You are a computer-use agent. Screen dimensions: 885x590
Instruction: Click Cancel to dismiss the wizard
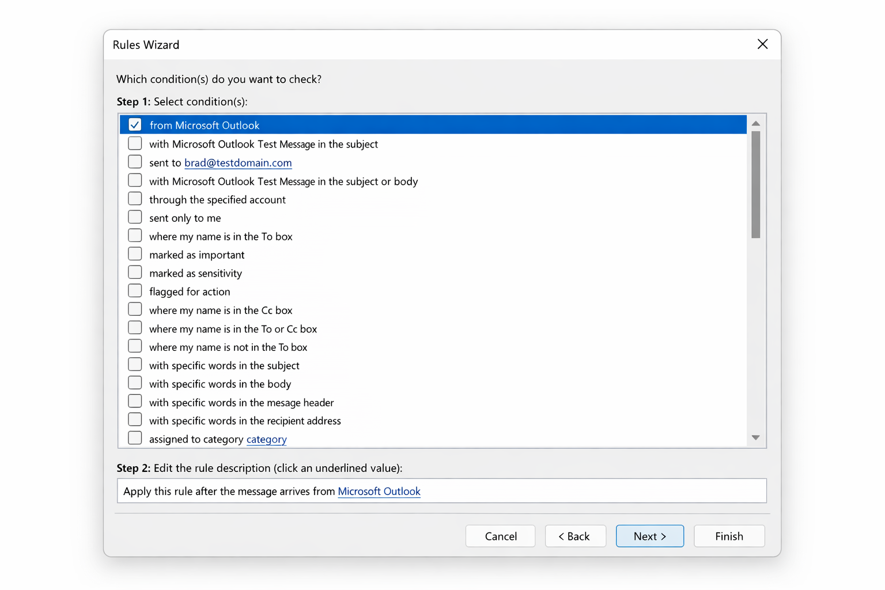[500, 536]
